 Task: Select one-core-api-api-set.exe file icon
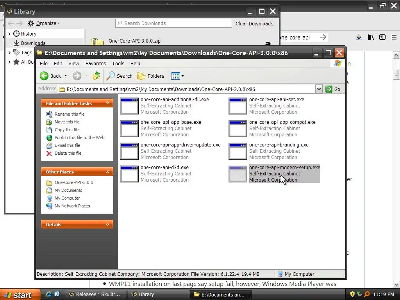pyautogui.click(x=238, y=106)
